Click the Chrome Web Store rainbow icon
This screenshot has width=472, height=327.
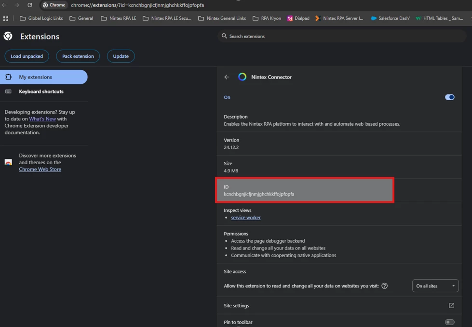click(8, 162)
